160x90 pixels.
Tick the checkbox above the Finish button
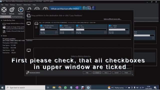(x=131, y=68)
